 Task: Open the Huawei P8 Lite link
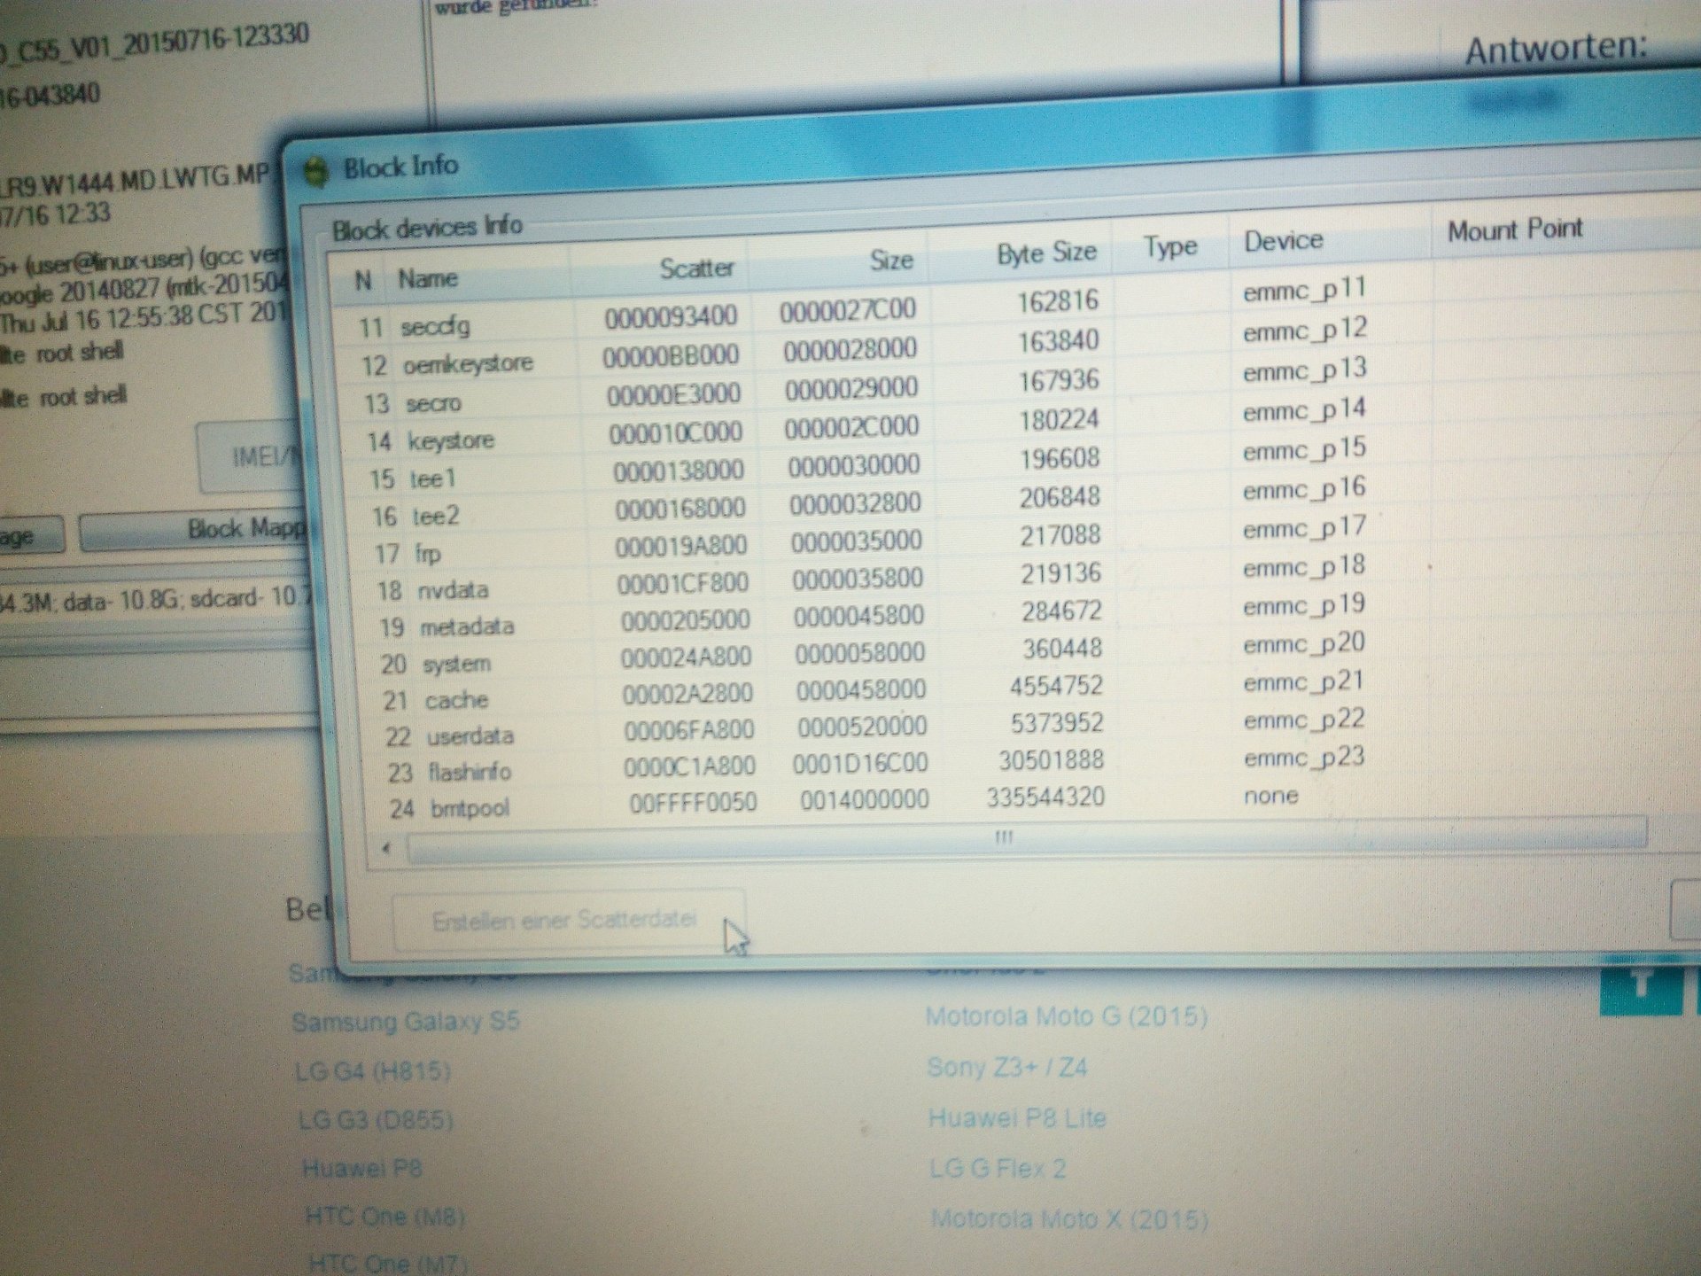tap(1017, 1117)
